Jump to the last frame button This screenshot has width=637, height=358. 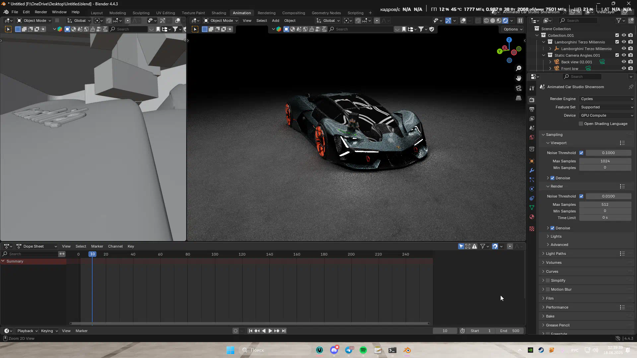click(x=284, y=331)
